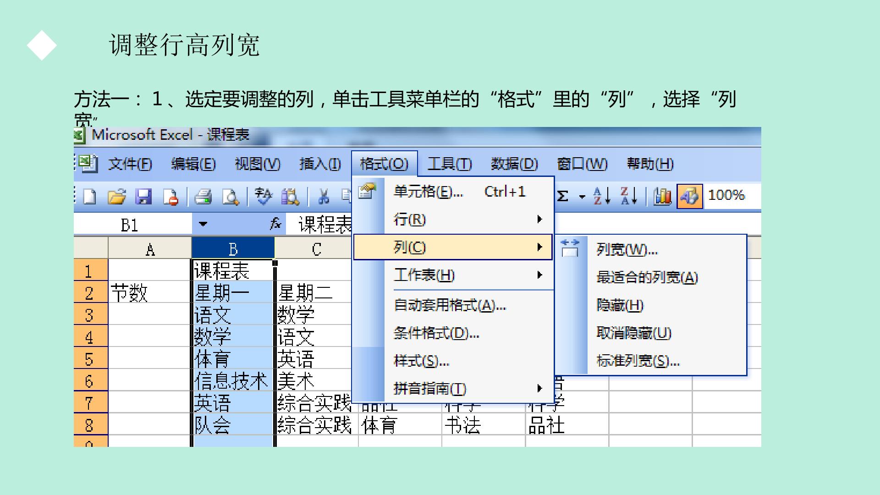Click the Research toolbar icon
Image resolution: width=880 pixels, height=495 pixels.
click(x=290, y=197)
